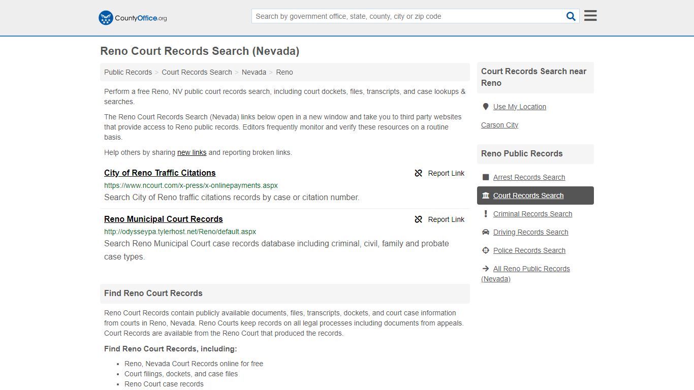The width and height of the screenshot is (694, 390).
Task: Select the highlighted Court Records Search item
Action: [x=535, y=196]
